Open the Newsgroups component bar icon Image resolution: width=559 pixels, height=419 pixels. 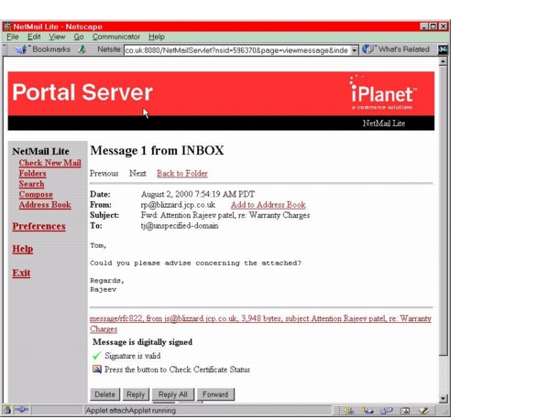(x=386, y=411)
